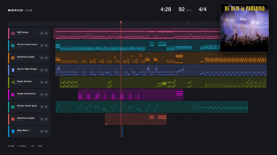Mute the Electric Bass (finger) track
This screenshot has width=277, height=155.
[x=42, y=70]
